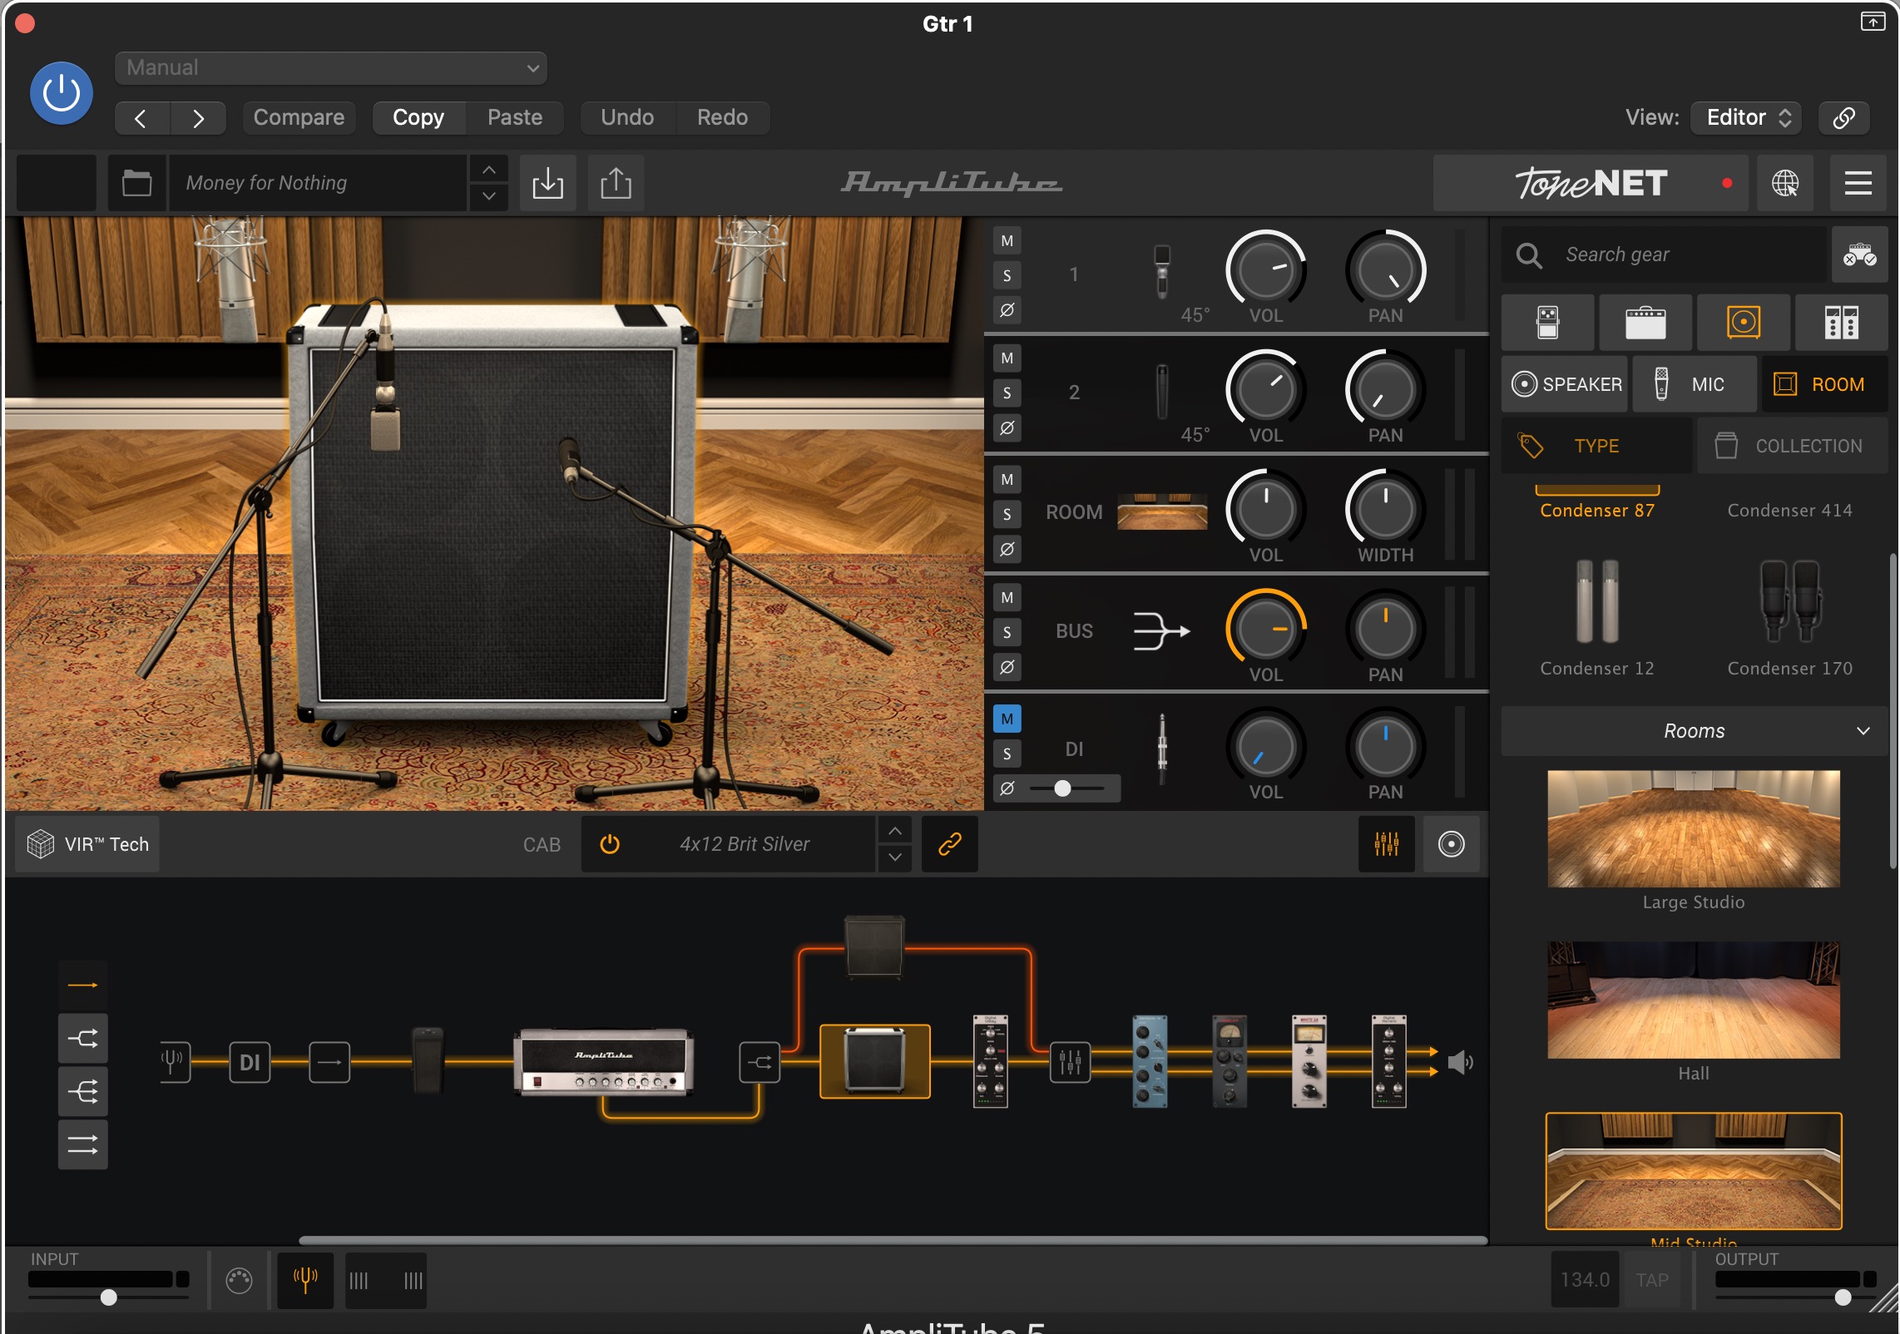This screenshot has width=1900, height=1334.
Task: Select the third signal routing layout icon
Action: point(82,1091)
